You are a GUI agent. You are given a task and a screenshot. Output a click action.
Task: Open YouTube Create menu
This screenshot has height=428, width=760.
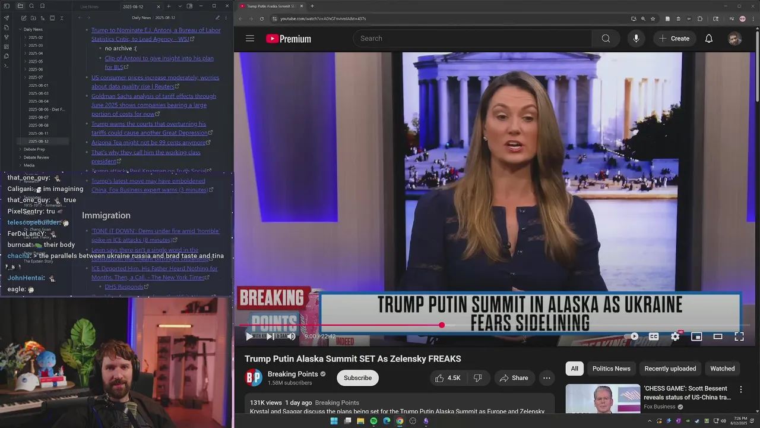[x=674, y=38]
